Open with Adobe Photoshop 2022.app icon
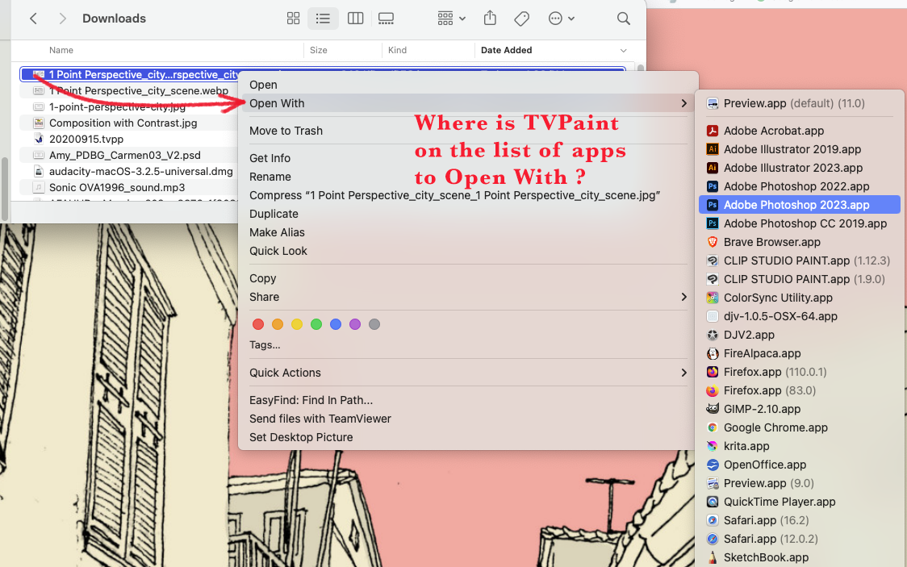The height and width of the screenshot is (567, 907). pos(713,186)
